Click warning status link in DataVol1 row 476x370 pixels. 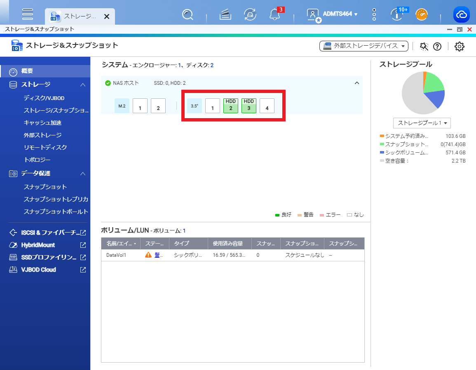[x=159, y=255]
